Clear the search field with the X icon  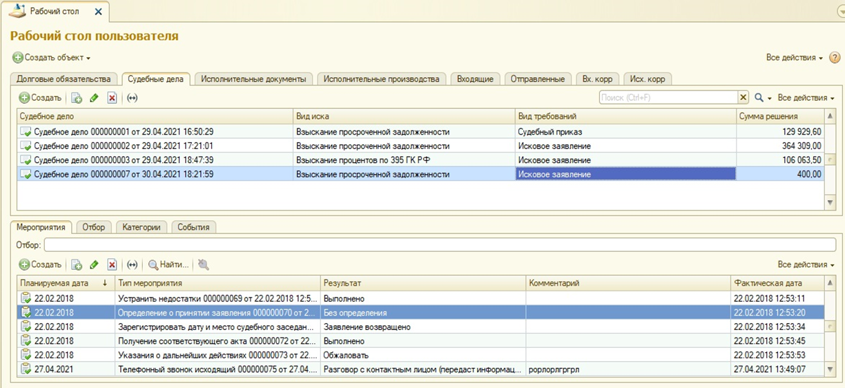pos(744,98)
